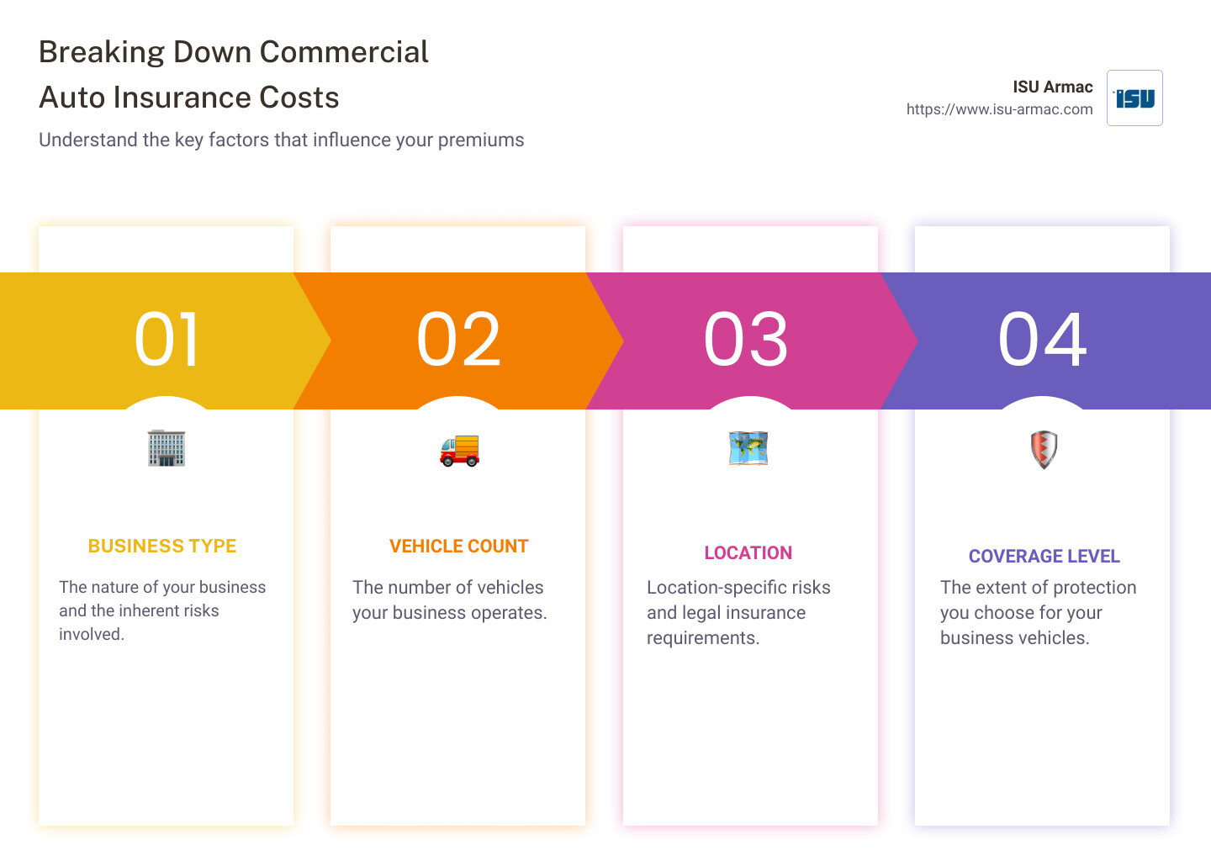Click the delivery truck icon
The width and height of the screenshot is (1211, 861).
point(459,450)
